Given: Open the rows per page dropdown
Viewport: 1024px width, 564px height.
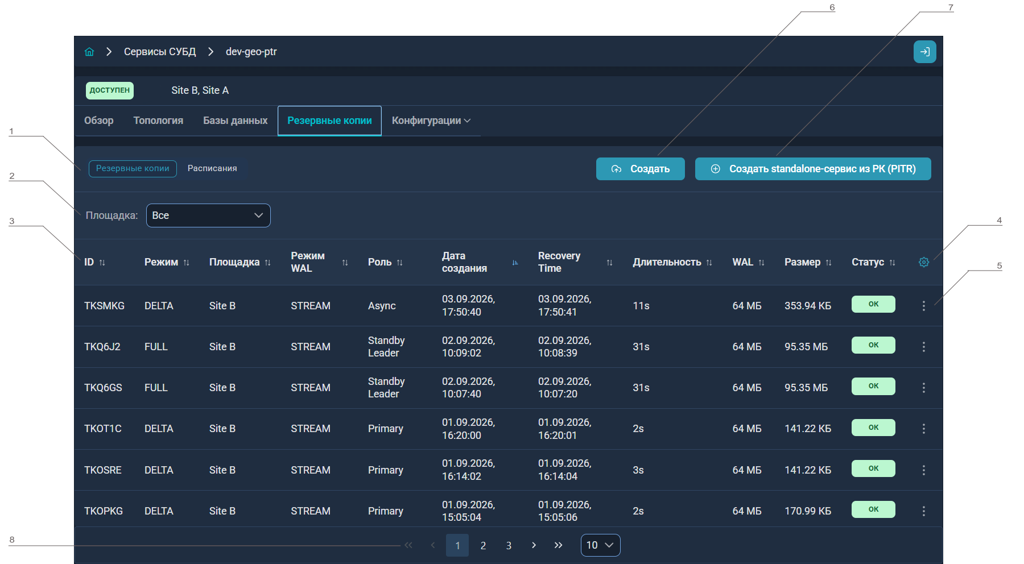Looking at the screenshot, I should pyautogui.click(x=600, y=545).
